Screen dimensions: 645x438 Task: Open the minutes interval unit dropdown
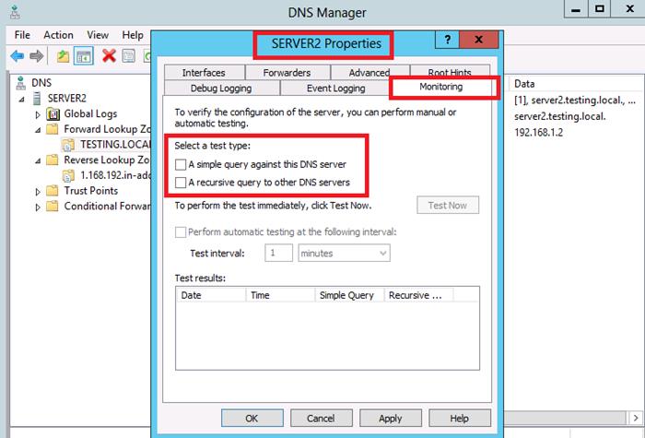click(x=383, y=254)
